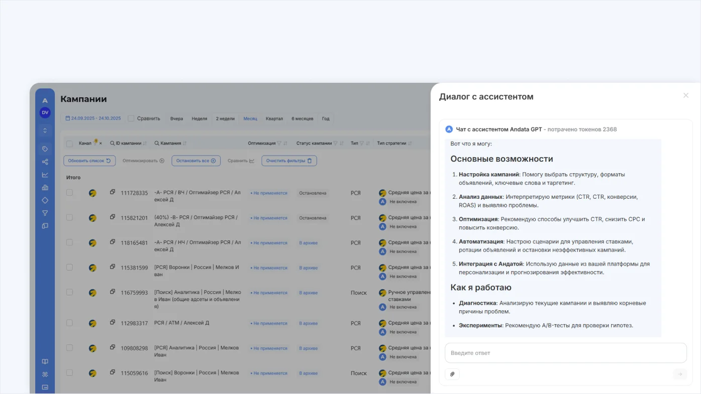Screen dimensions: 701x394
Task: Click the 'Очистить фильтры' button
Action: (x=289, y=161)
